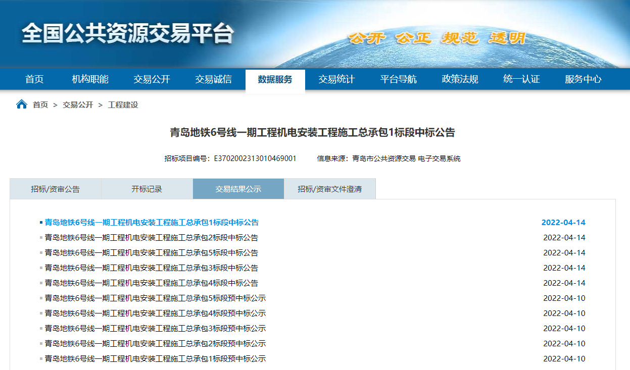
Task: Open the 数据服务 navigation tab
Action: click(x=275, y=79)
